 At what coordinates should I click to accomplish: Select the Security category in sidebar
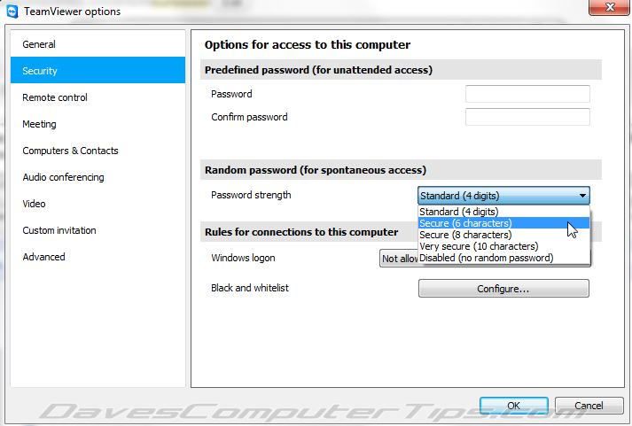(98, 70)
